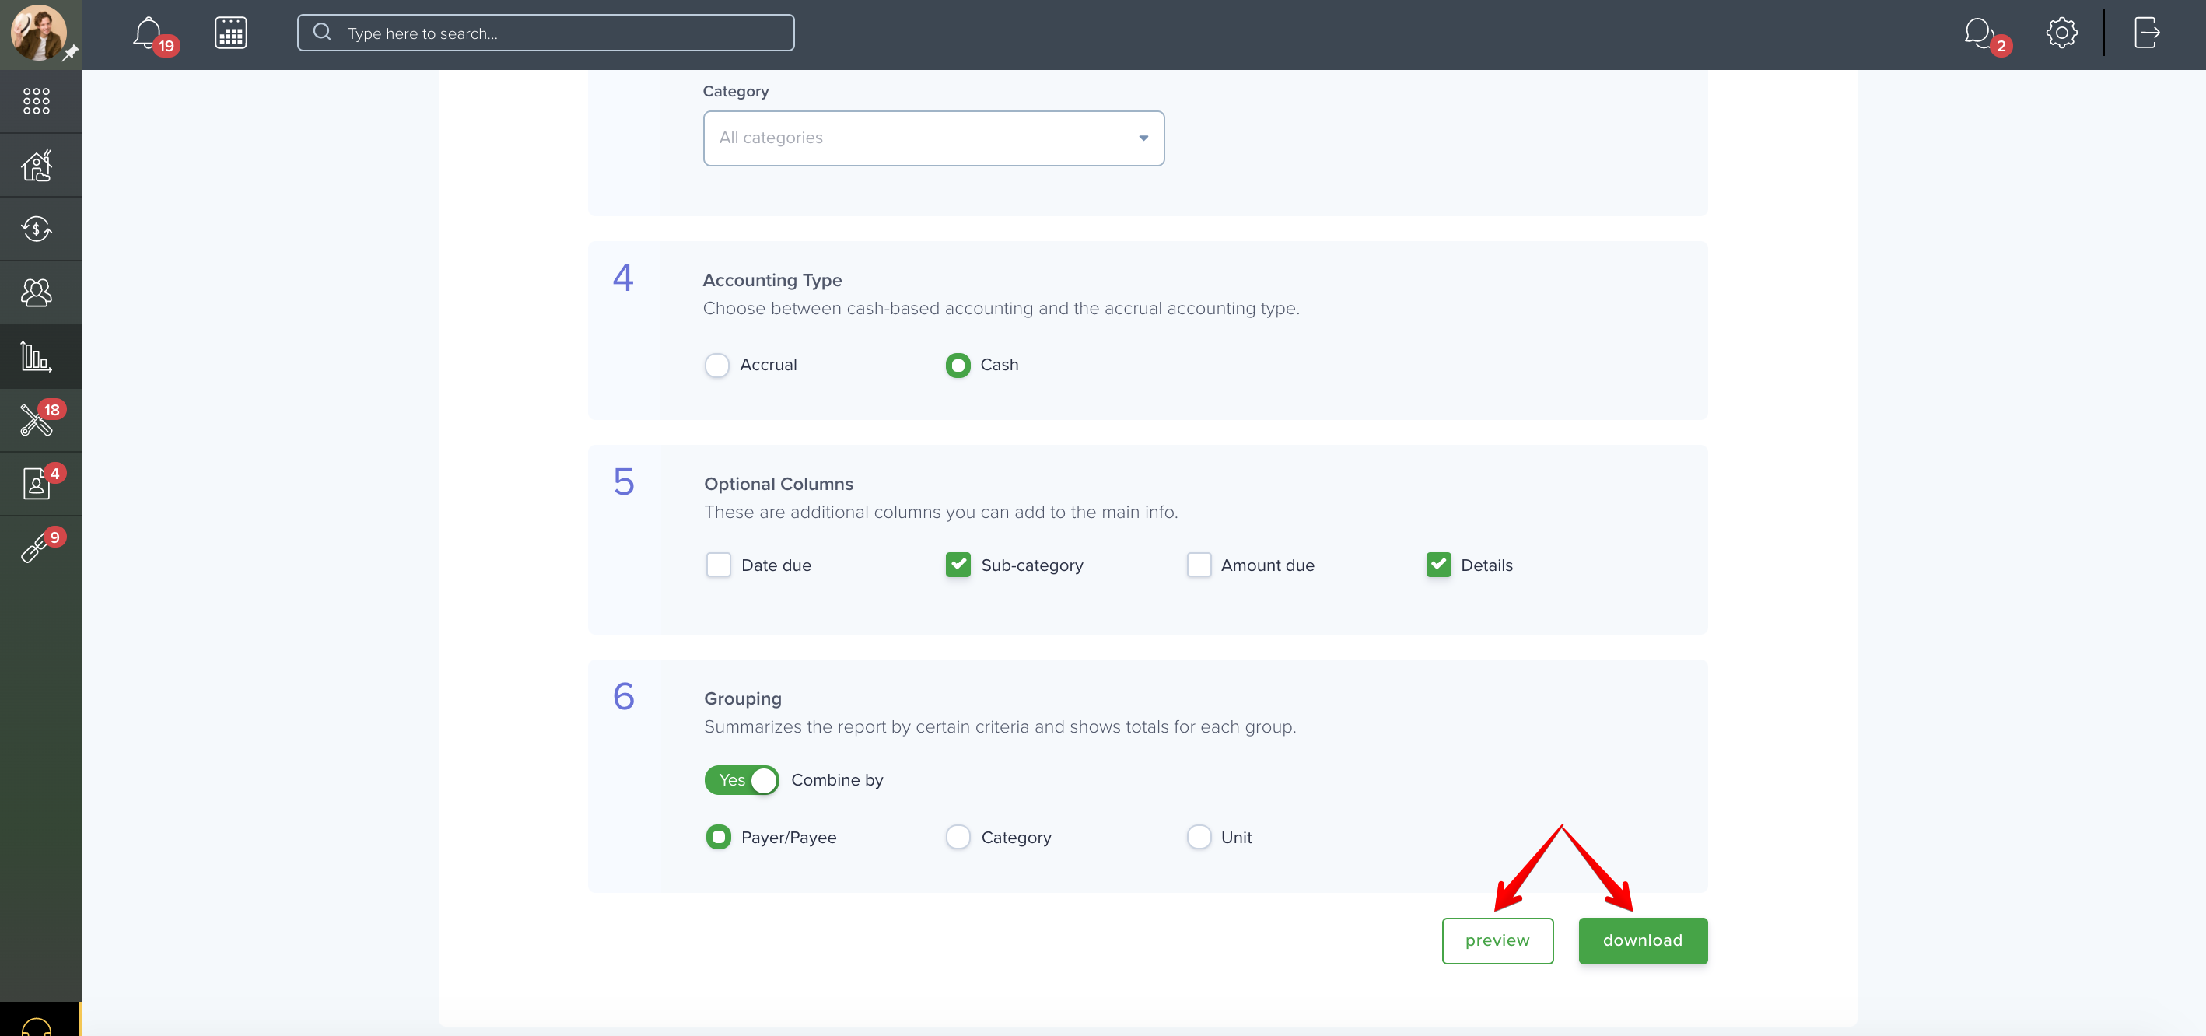Select Category grouping option

pyautogui.click(x=958, y=837)
